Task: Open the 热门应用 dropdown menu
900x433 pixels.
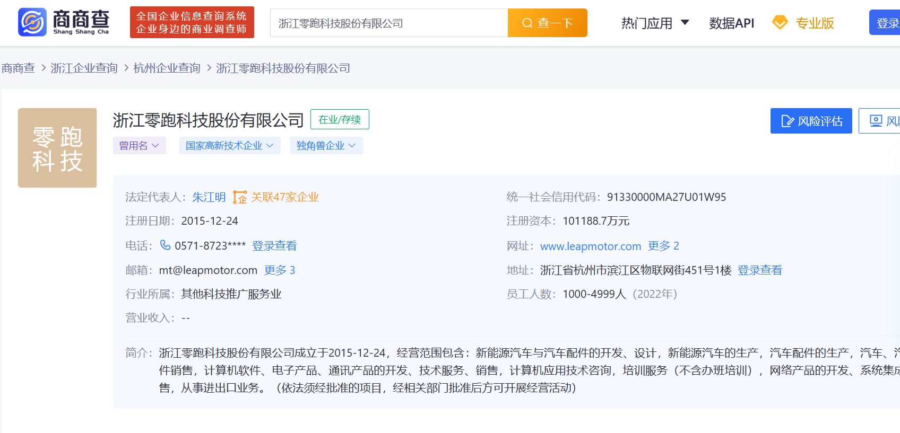Action: tap(655, 23)
